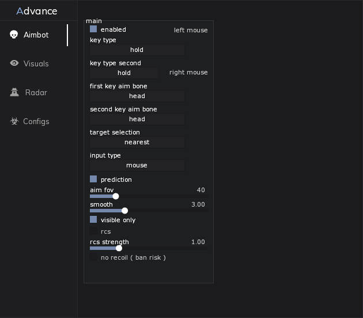This screenshot has height=318, width=363.
Task: Click the smooth slider handle
Action: [x=125, y=211]
